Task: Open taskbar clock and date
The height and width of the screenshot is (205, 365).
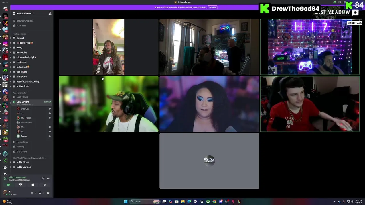Action: pos(359,202)
